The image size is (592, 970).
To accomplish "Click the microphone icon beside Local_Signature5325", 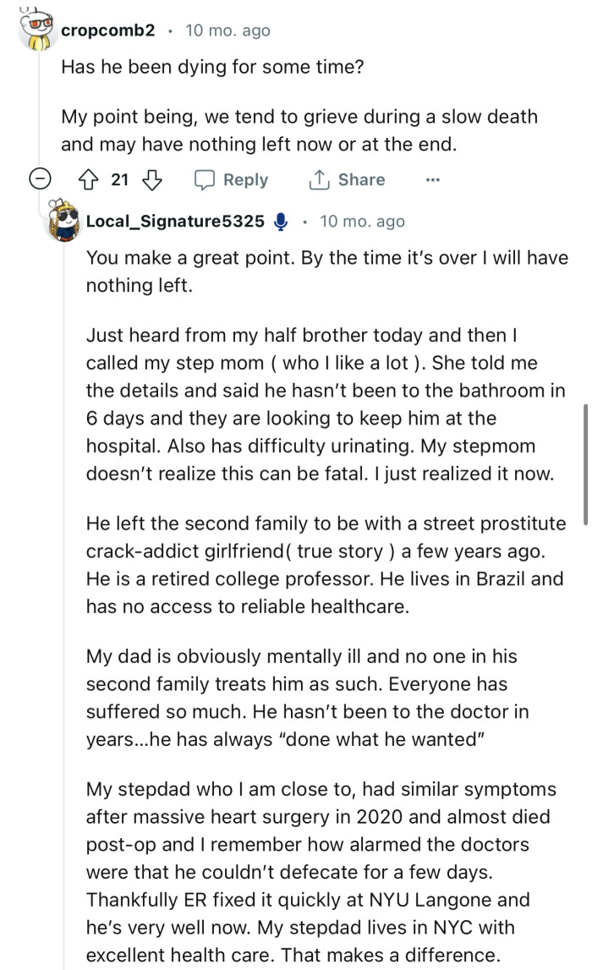I will tap(282, 222).
